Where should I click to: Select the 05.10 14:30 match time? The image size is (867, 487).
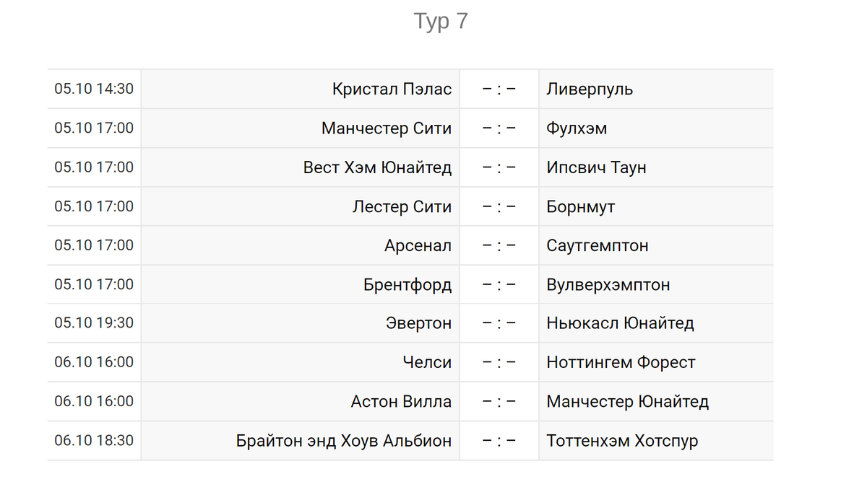click(94, 89)
